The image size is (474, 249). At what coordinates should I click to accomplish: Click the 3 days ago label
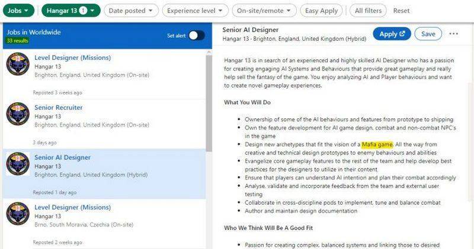[45, 143]
